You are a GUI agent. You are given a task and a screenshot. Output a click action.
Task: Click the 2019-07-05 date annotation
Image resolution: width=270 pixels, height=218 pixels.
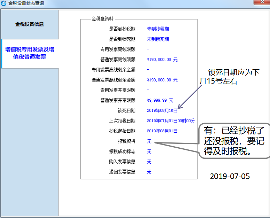(230, 176)
